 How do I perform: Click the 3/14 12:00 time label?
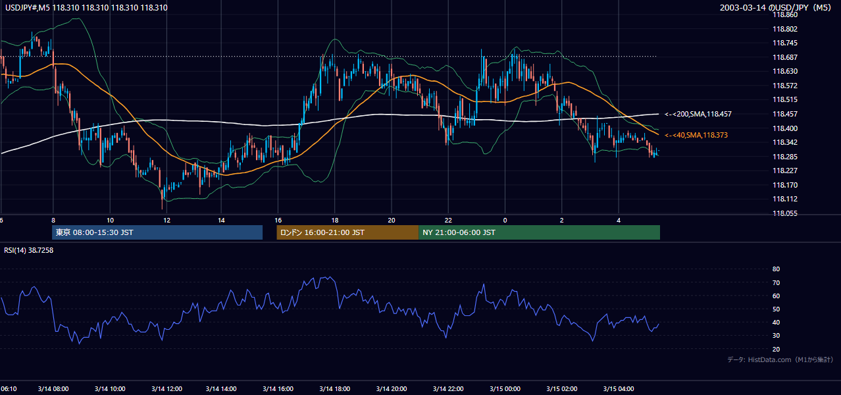pos(166,389)
